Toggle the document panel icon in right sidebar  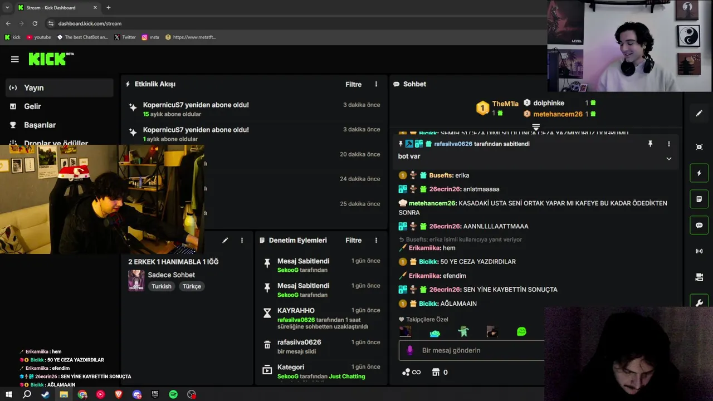[699, 199]
